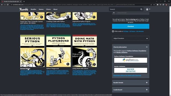The image size is (171, 96).
Task: Click the browser address bar URL
Action: 74,5
